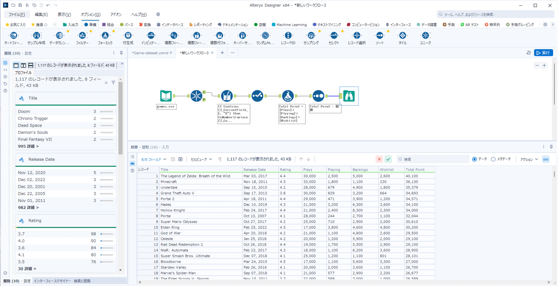Show next tool palette categories arrow
This screenshot has width=558, height=286.
(553, 25)
